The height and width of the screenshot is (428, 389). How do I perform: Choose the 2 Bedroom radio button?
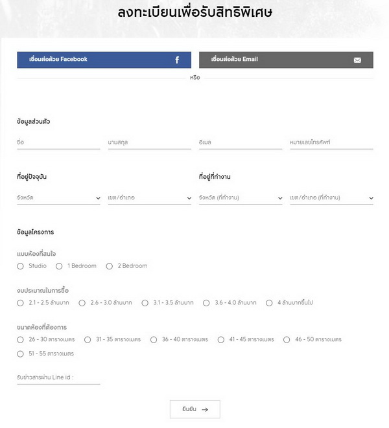tap(110, 266)
